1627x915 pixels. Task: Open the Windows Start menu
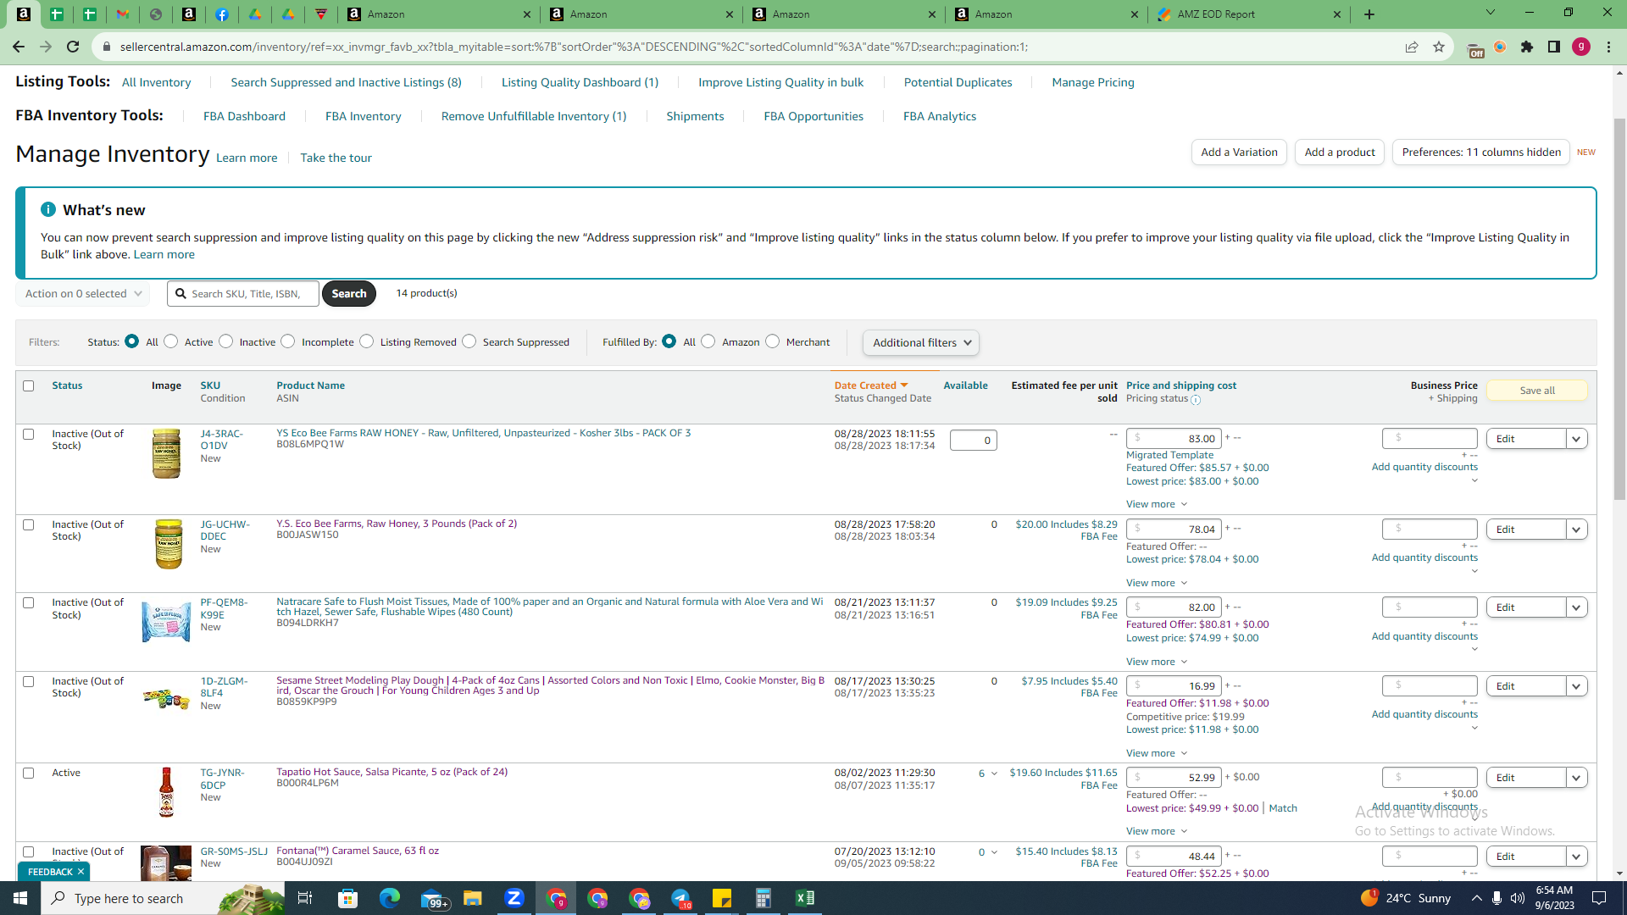click(x=20, y=898)
